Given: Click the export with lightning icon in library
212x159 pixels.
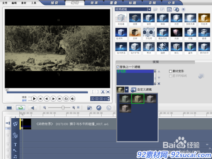Looking at the screenshot, I should click(x=176, y=9).
